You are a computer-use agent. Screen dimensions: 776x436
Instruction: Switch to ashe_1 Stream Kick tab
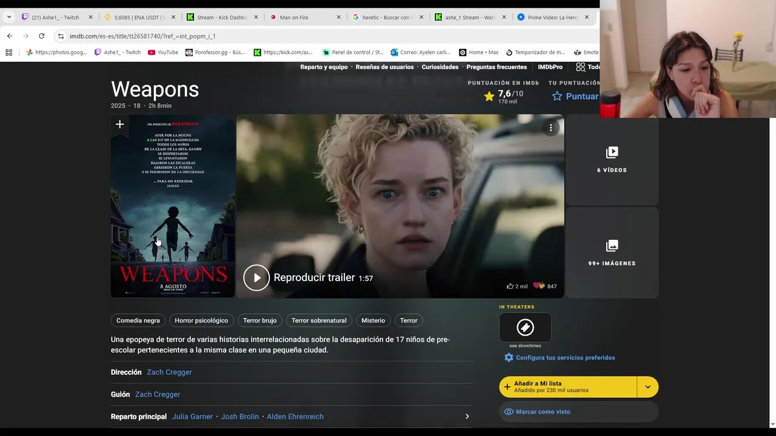[x=470, y=18]
